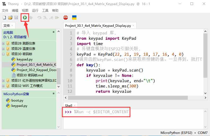Close the Project_30.1 editor tab
This screenshot has width=210, height=136.
tap(134, 26)
